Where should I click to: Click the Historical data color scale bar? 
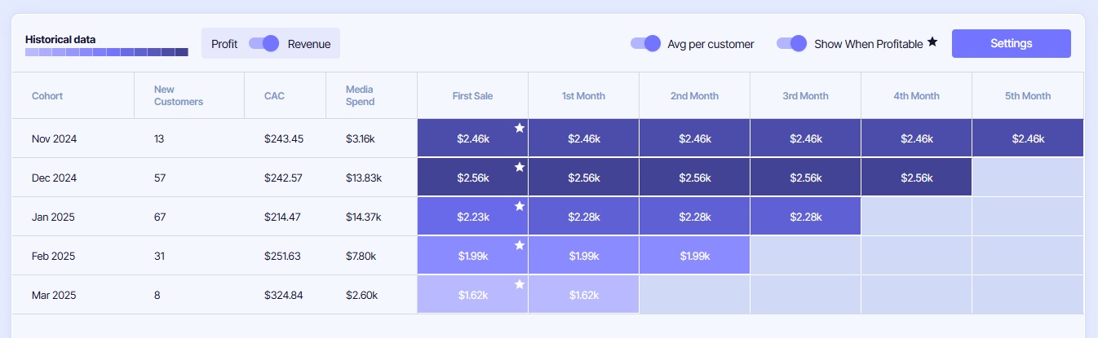pos(107,52)
